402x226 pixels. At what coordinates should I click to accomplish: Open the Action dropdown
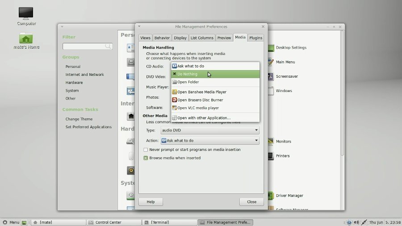[209, 140]
